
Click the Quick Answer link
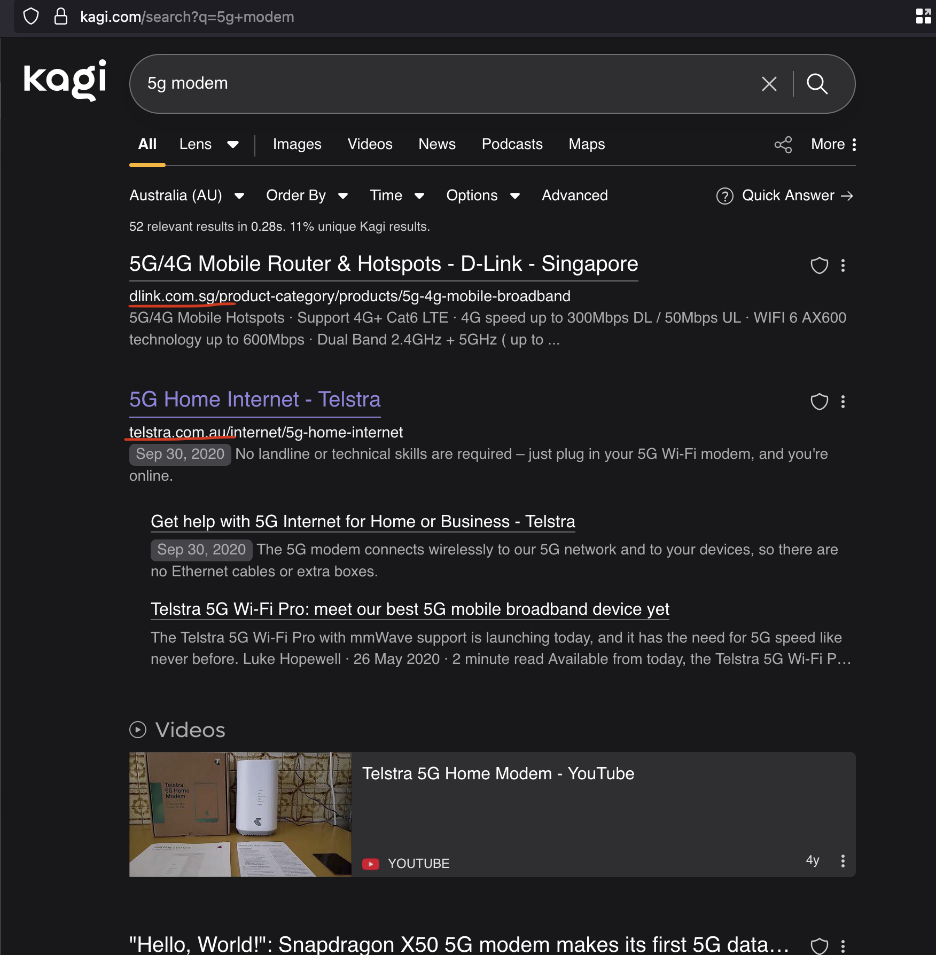coord(785,195)
